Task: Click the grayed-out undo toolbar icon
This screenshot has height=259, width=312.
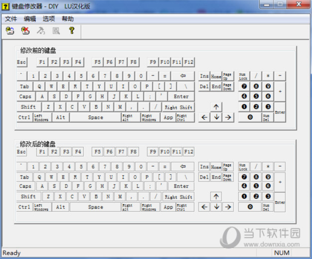Action: click(41, 31)
